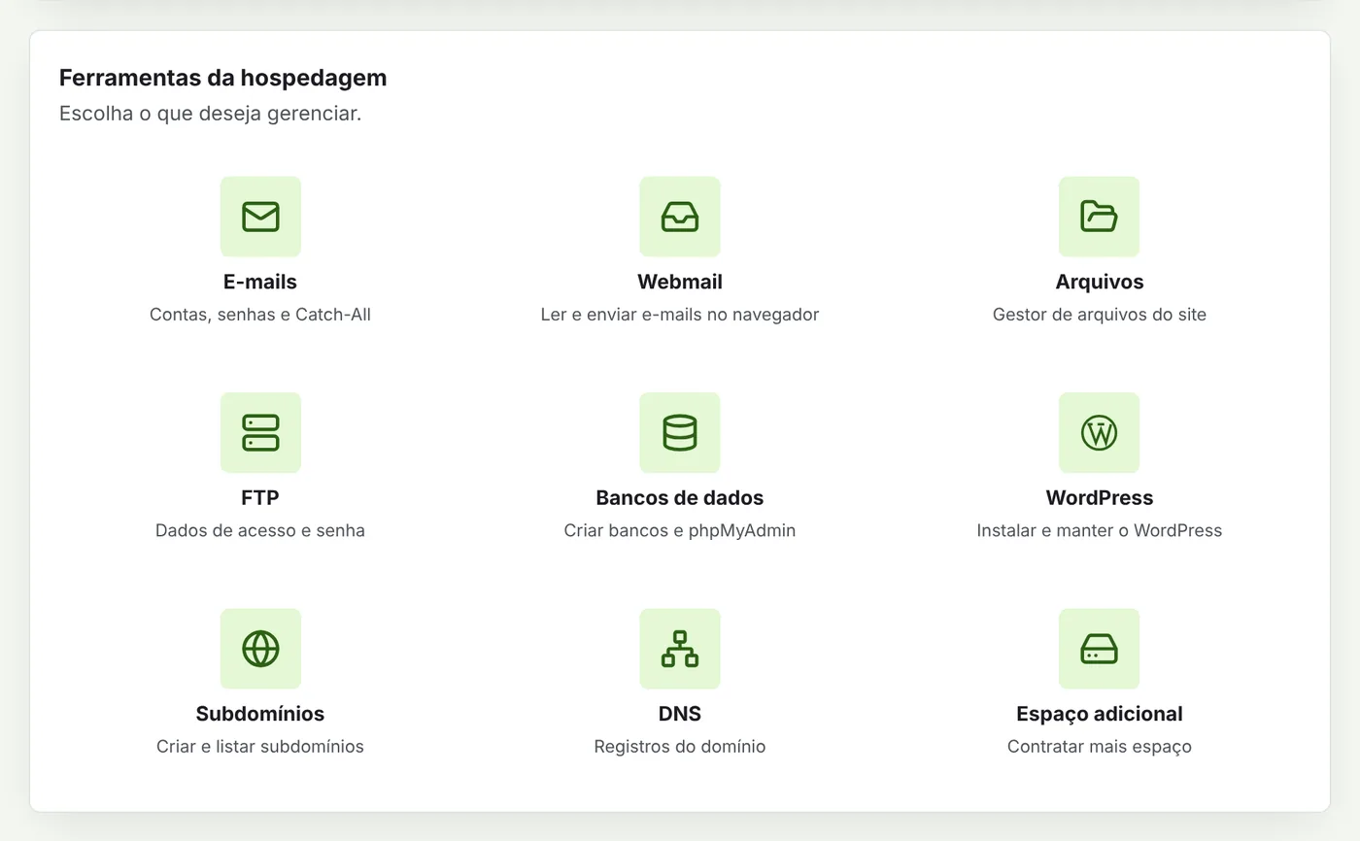Click 'Contas, senhas e Catch-All' description
This screenshot has height=841, width=1360.
pos(260,315)
